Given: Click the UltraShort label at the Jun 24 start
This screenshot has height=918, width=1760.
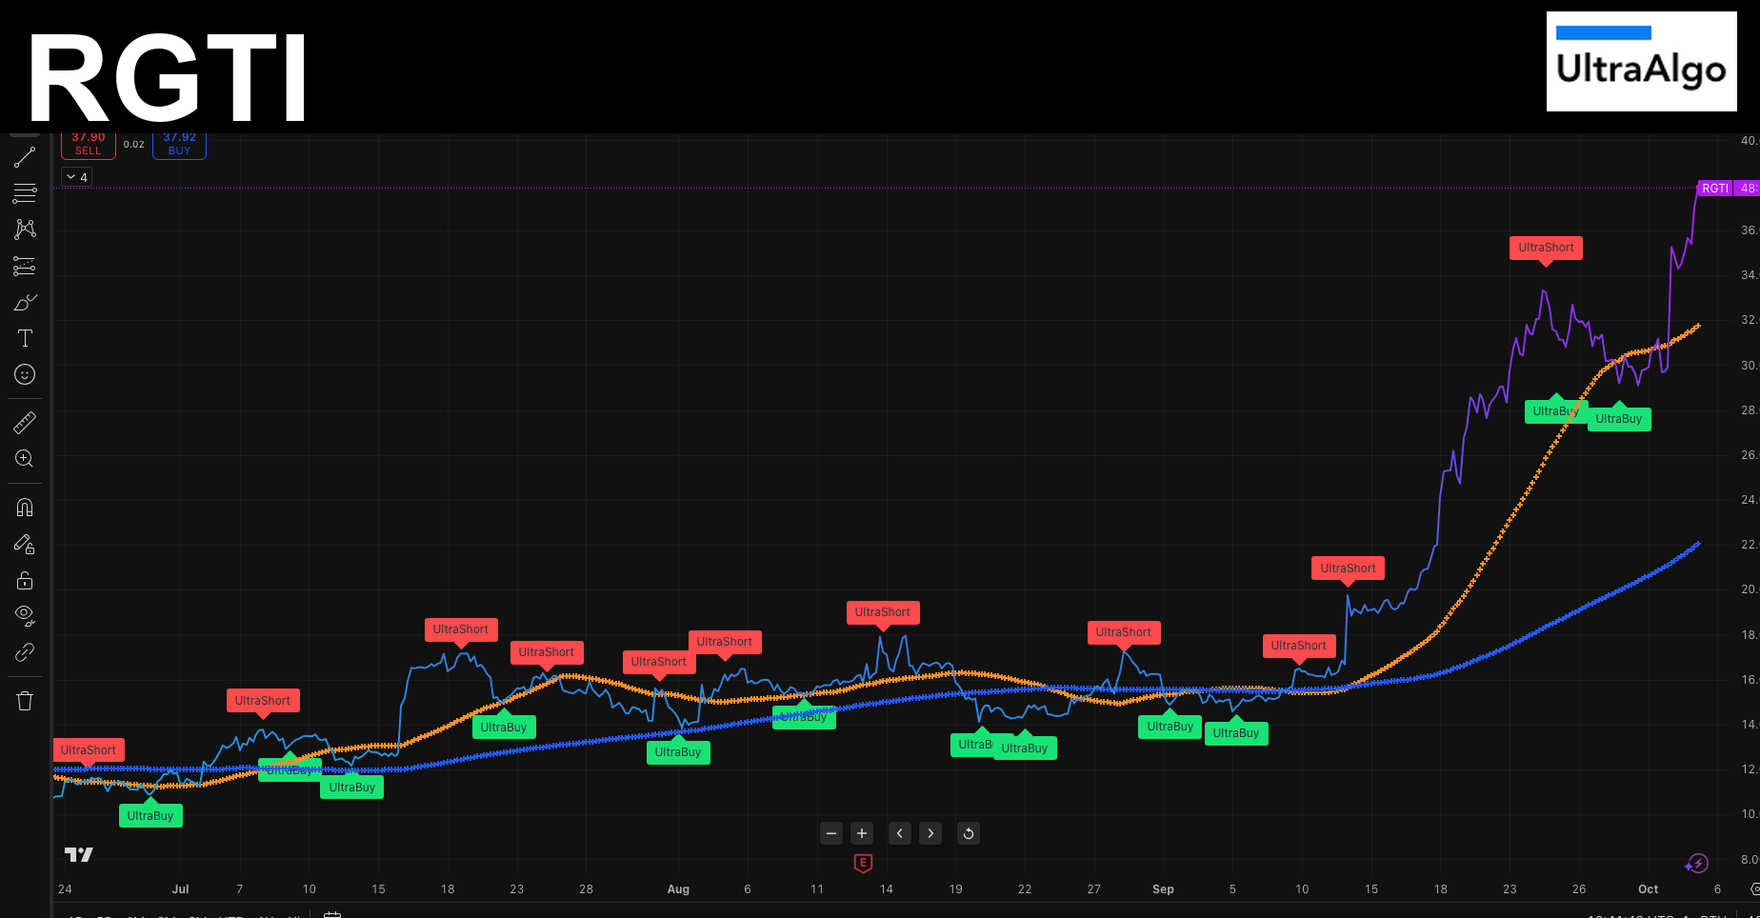Looking at the screenshot, I should tap(88, 750).
